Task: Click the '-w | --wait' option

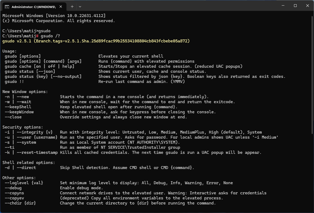Action: (x=18, y=102)
